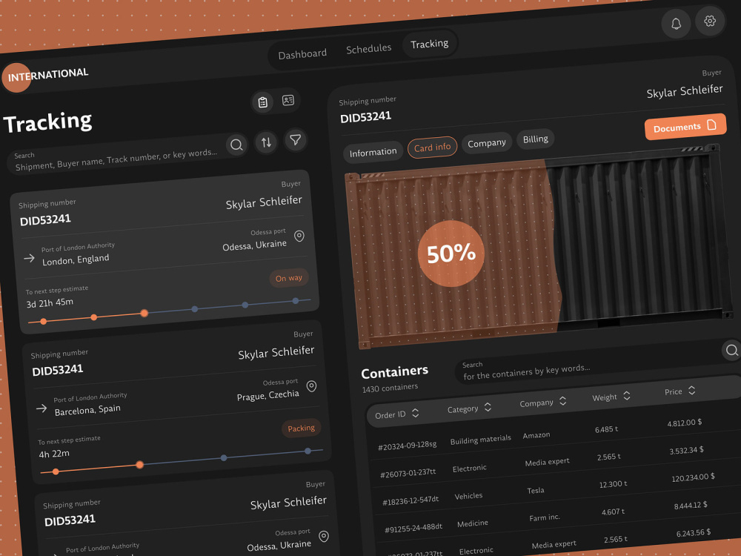Click the 1430 containers count
This screenshot has height=556, width=741.
point(390,388)
